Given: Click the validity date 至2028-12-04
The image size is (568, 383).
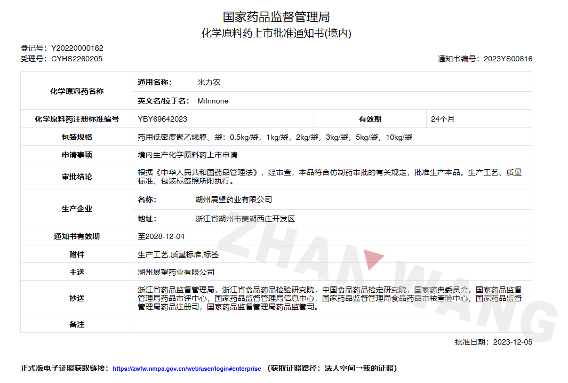Looking at the screenshot, I should pos(161,236).
